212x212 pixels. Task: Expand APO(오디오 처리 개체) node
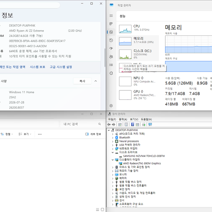click(113, 134)
